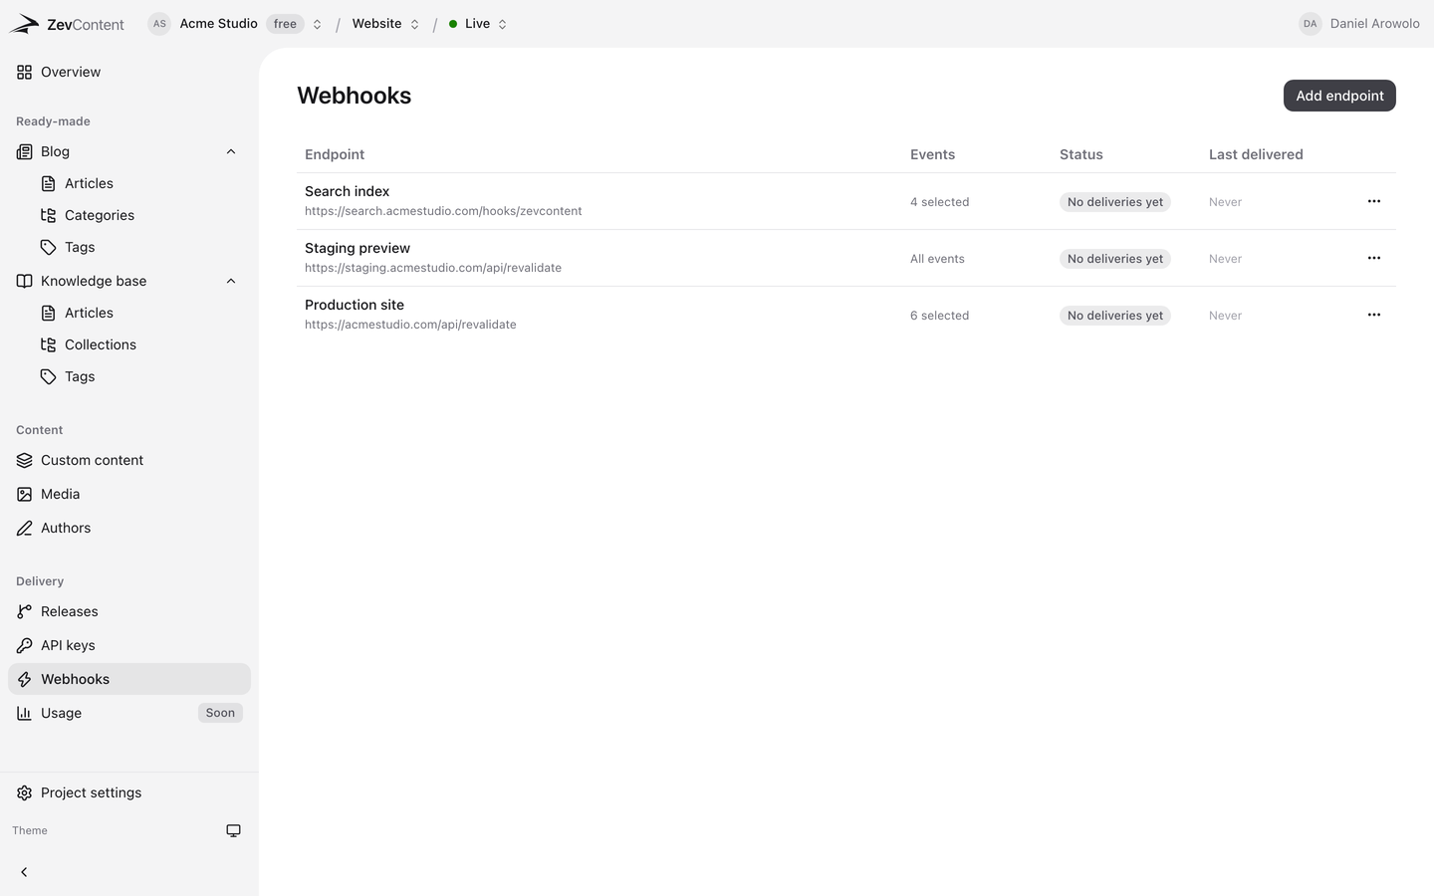Click Blog Articles document icon

pos(48,183)
